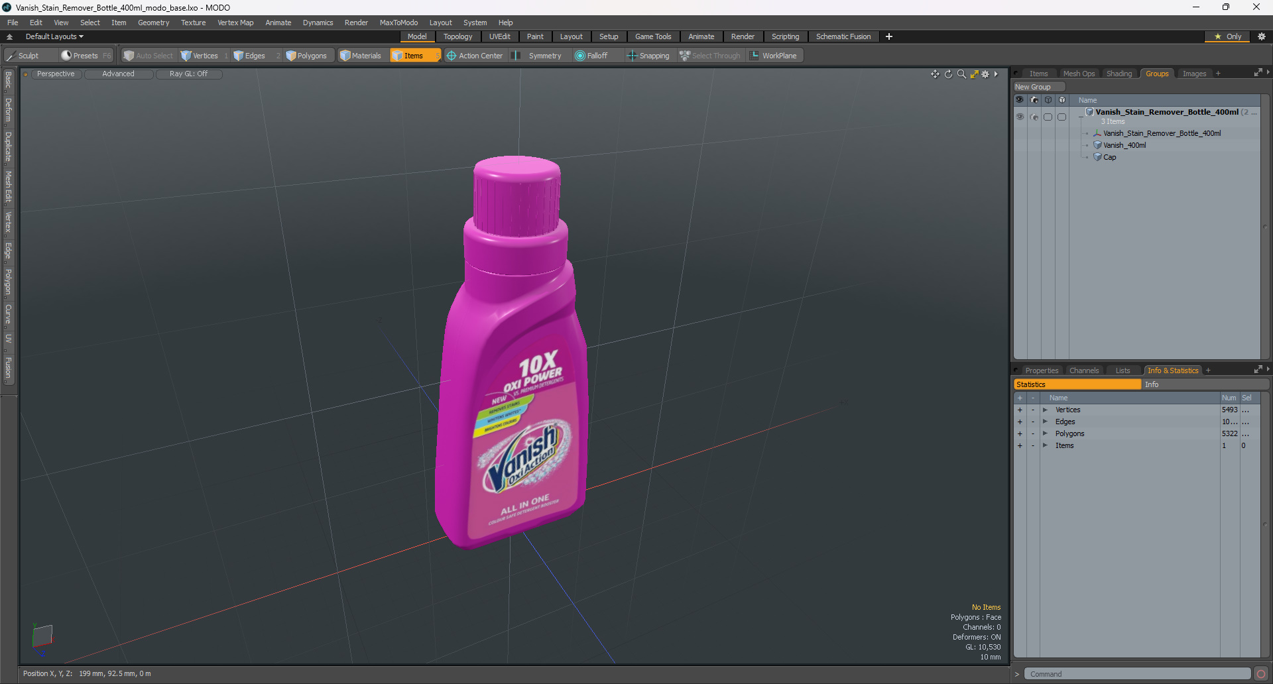Click the Ray GL: Off button
1273x684 pixels.
(x=188, y=74)
